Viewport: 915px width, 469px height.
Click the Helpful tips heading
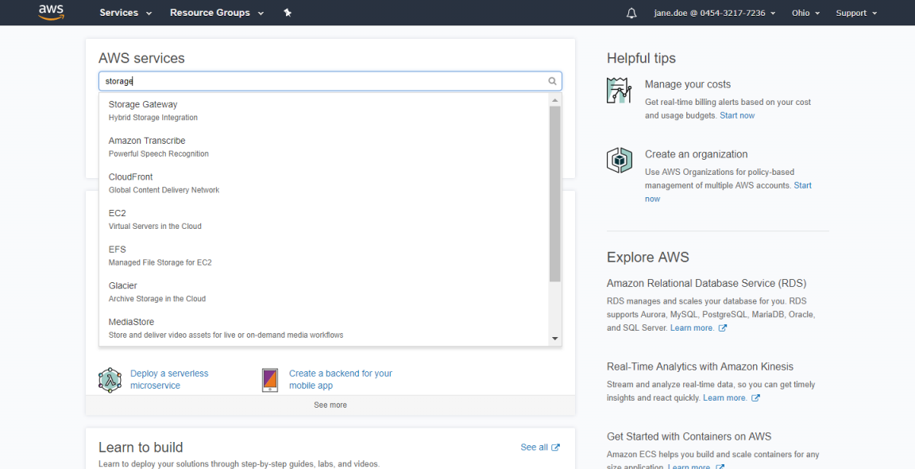(x=641, y=58)
